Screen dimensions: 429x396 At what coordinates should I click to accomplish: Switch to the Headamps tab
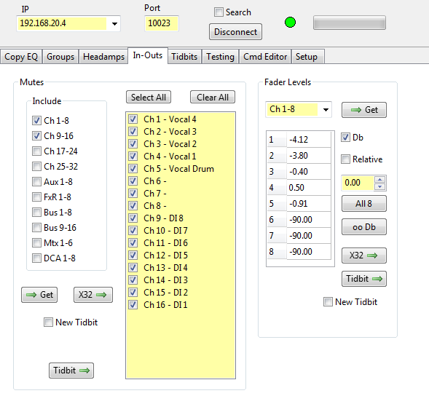[103, 57]
